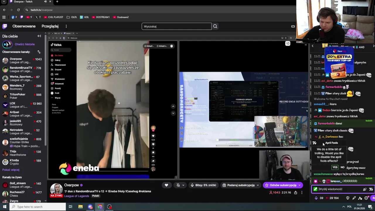
Task: Open RandomBruceTV channel in sidebar
Action: [x=22, y=69]
